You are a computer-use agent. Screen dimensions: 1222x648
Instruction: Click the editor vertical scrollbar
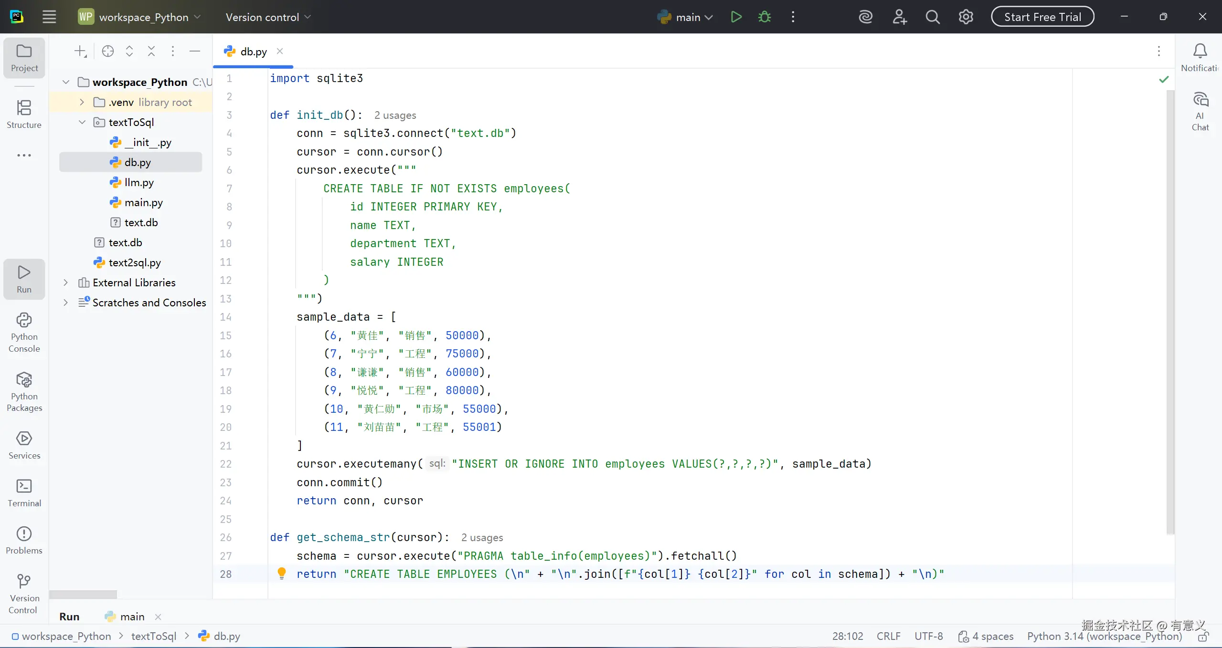1170,310
